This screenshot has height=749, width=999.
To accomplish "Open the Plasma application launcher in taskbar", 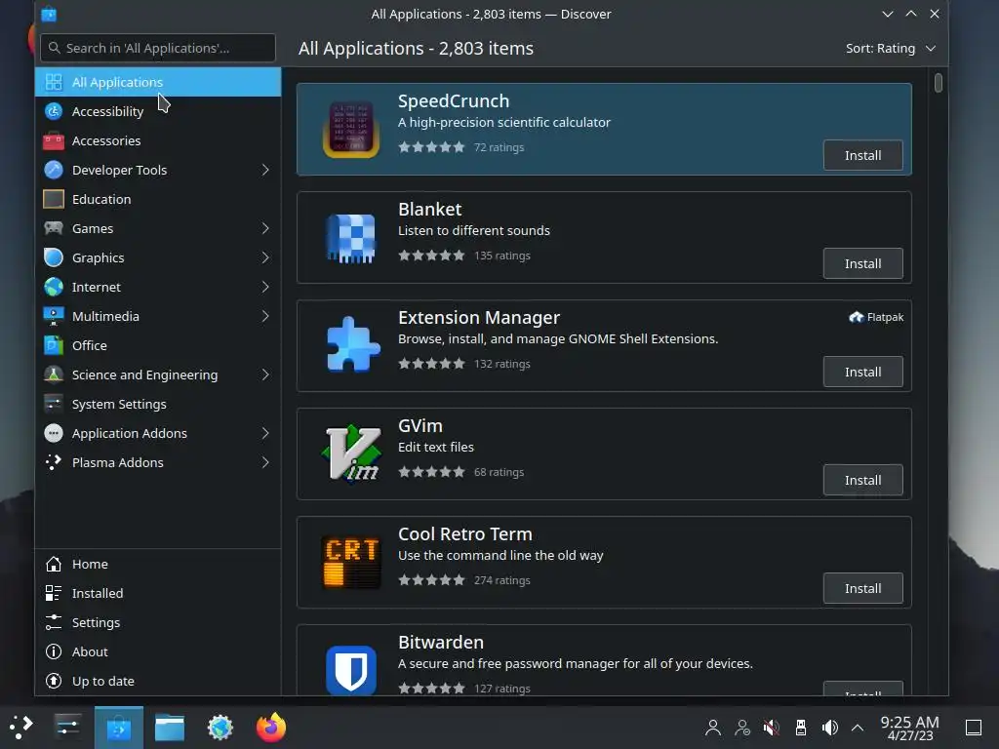I will [21, 728].
